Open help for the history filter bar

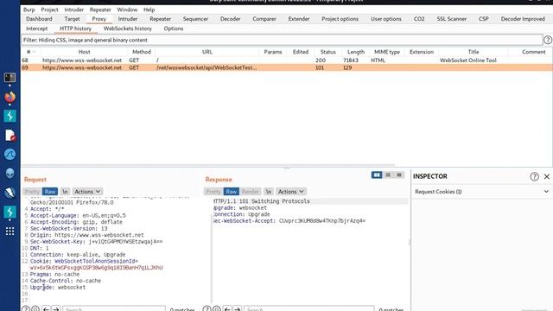(547, 40)
